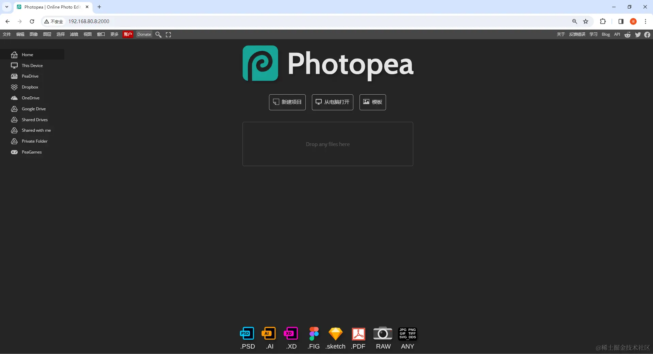This screenshot has width=653, height=354.
Task: Click the 新建项目 button
Action: [287, 102]
